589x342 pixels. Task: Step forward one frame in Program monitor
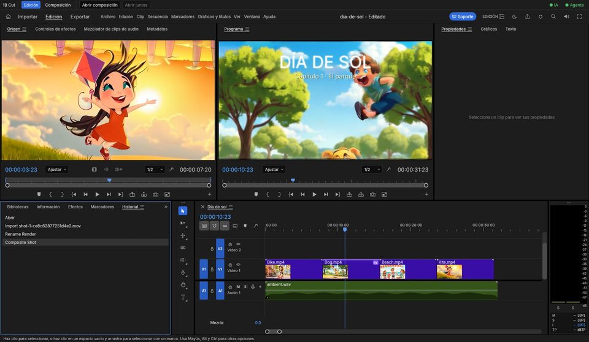[x=326, y=194]
